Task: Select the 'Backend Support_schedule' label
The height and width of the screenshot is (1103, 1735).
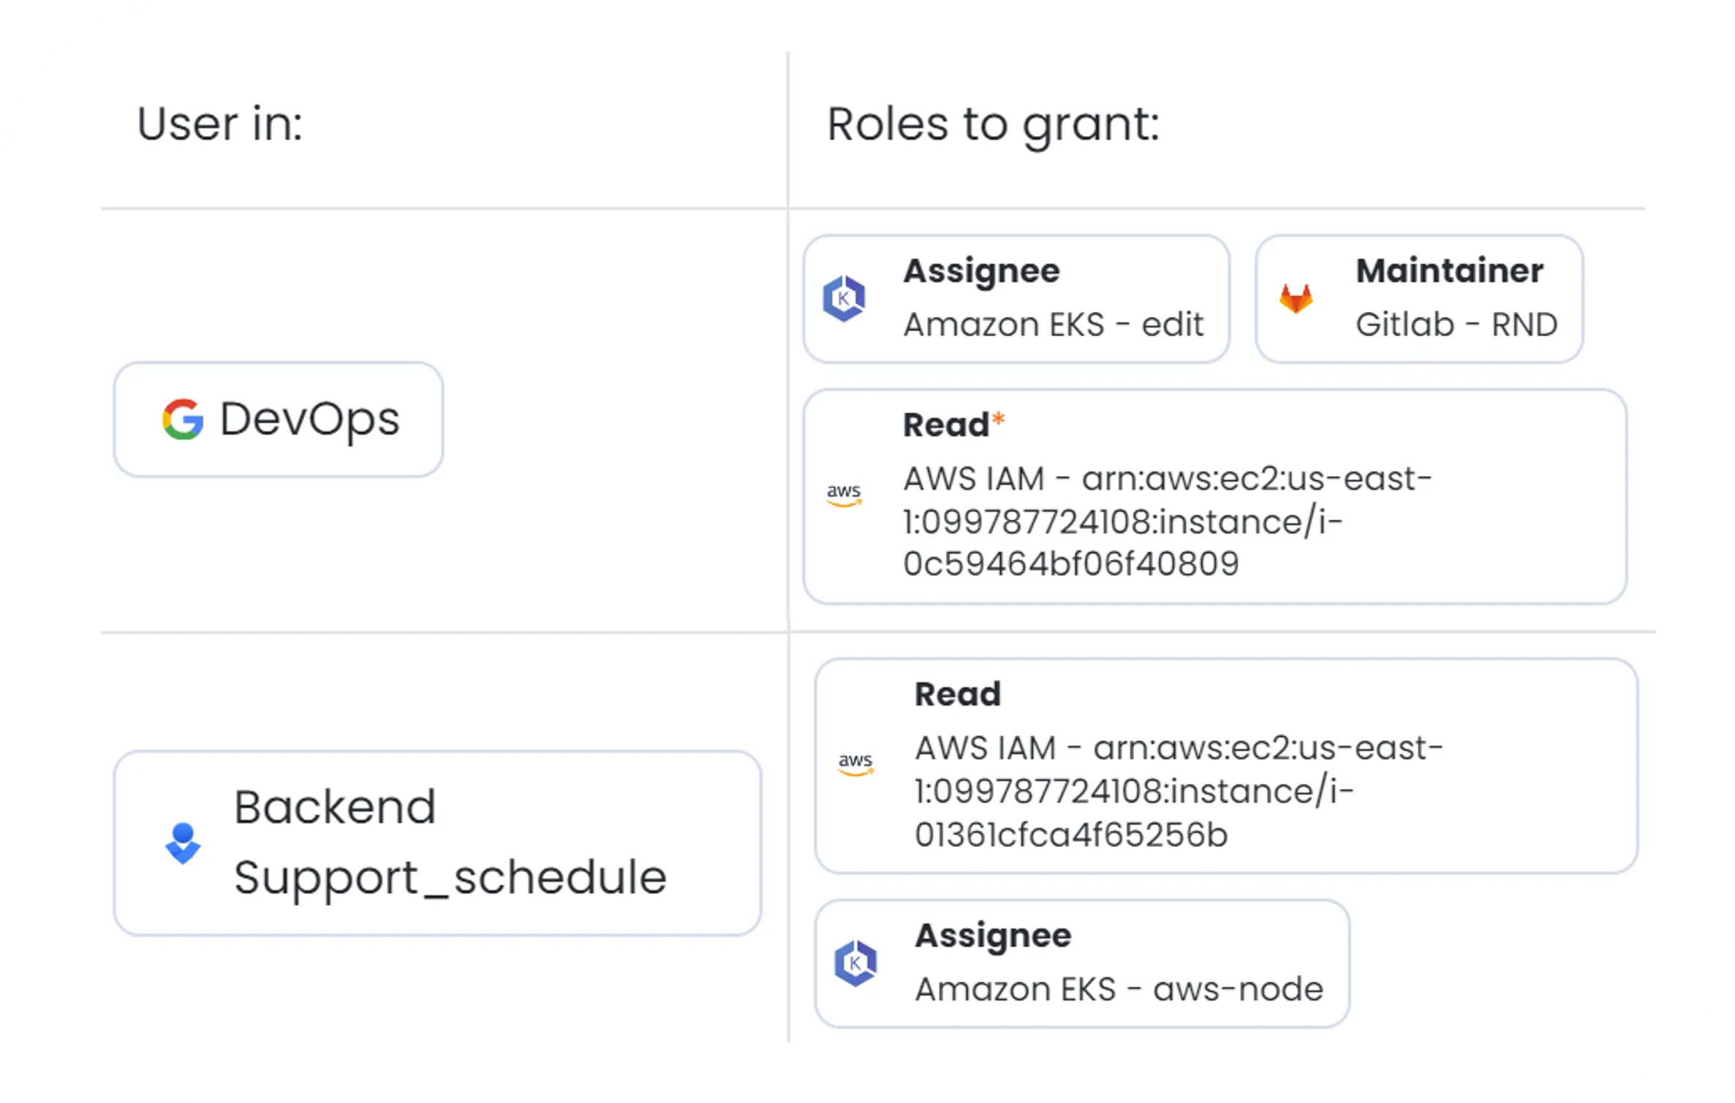Action: (x=450, y=842)
